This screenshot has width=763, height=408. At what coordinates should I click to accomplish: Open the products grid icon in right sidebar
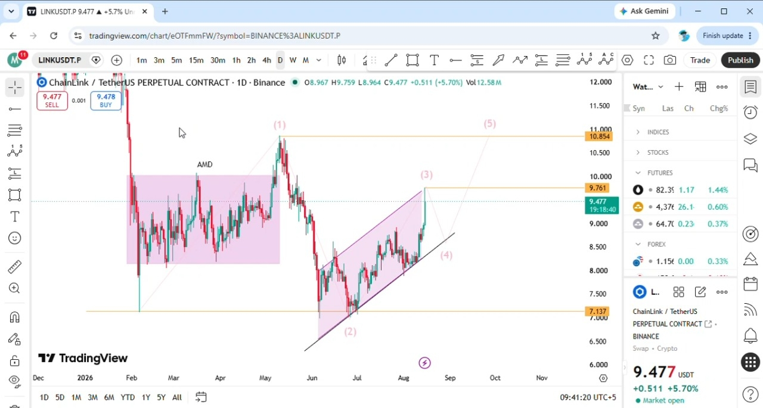point(750,362)
